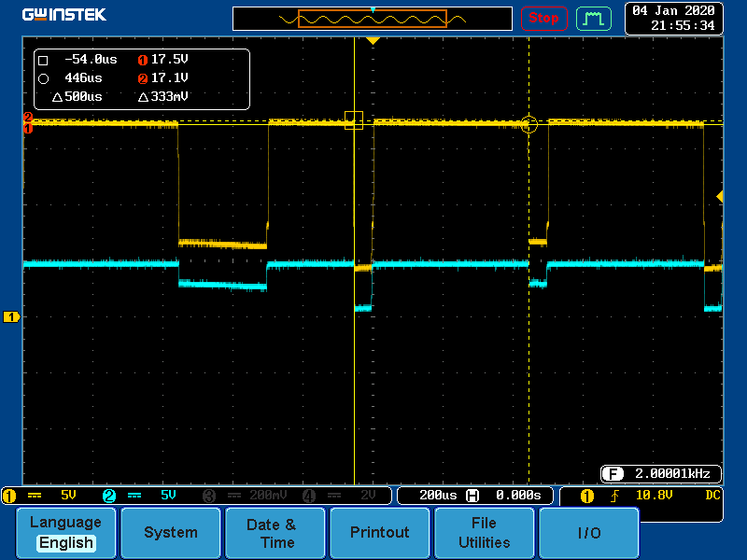Click the channel 2 cyan indicator in status bar
Viewport: 747px width, 560px height.
pyautogui.click(x=109, y=496)
